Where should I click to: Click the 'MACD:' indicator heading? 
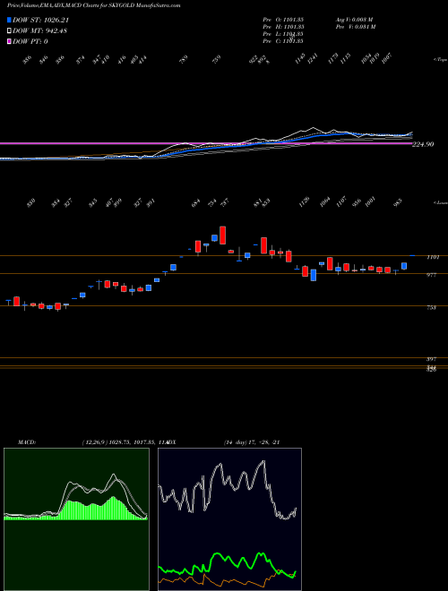[x=27, y=442]
